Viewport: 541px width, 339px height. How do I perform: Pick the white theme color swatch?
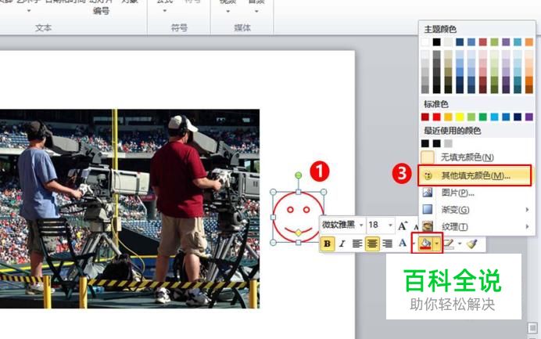(425, 42)
